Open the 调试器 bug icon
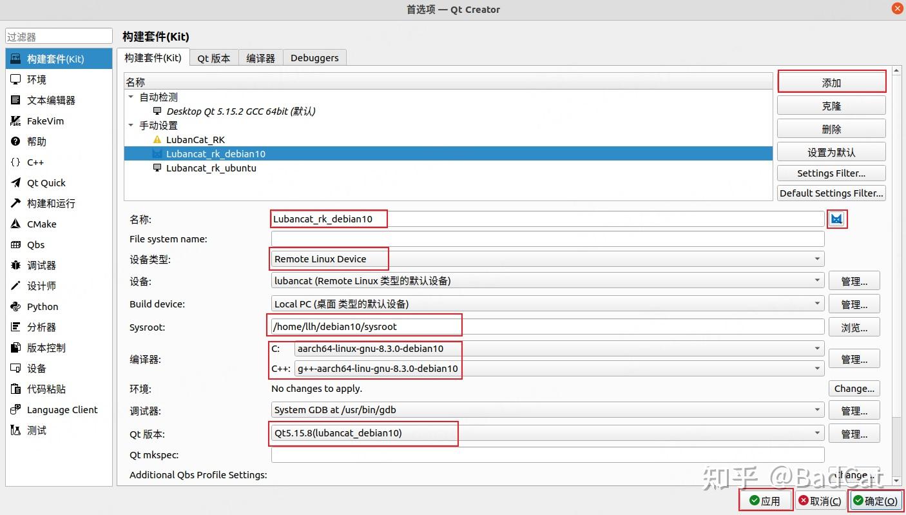Screen dimensions: 906x515 15,265
